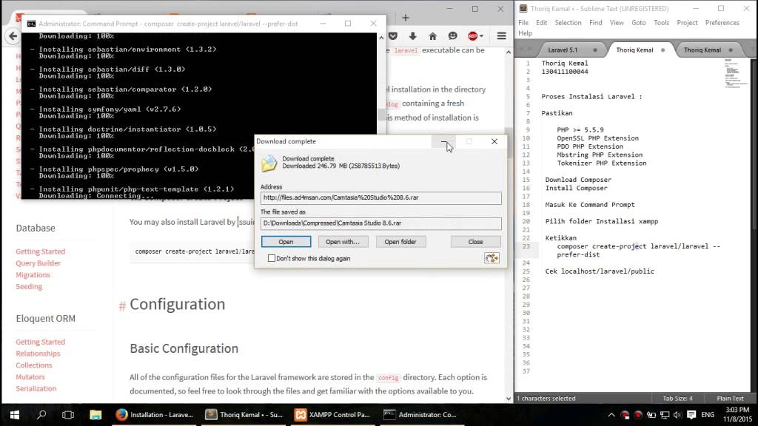Tick the "Don't show this dialog again" checkbox
The height and width of the screenshot is (426, 758).
click(x=272, y=258)
